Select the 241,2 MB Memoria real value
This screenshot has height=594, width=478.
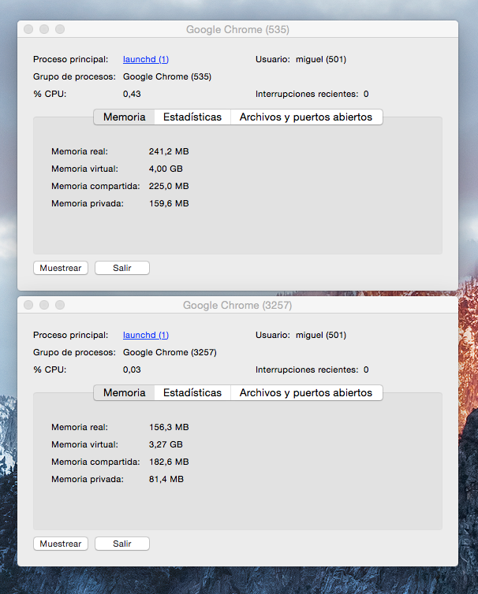click(x=169, y=151)
